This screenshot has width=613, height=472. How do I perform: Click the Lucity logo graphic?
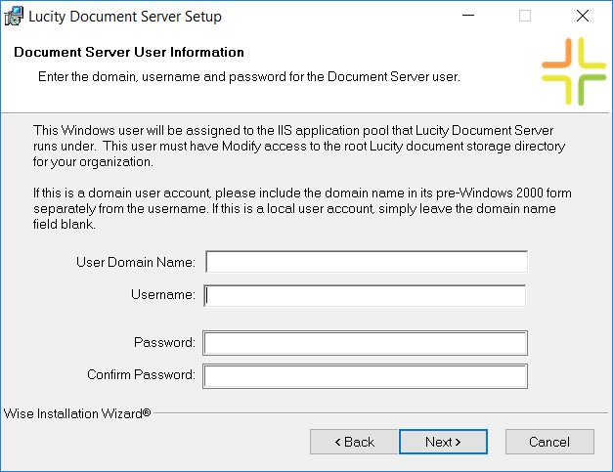pos(574,71)
